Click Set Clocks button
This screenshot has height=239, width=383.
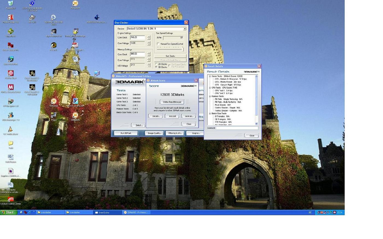(170, 56)
